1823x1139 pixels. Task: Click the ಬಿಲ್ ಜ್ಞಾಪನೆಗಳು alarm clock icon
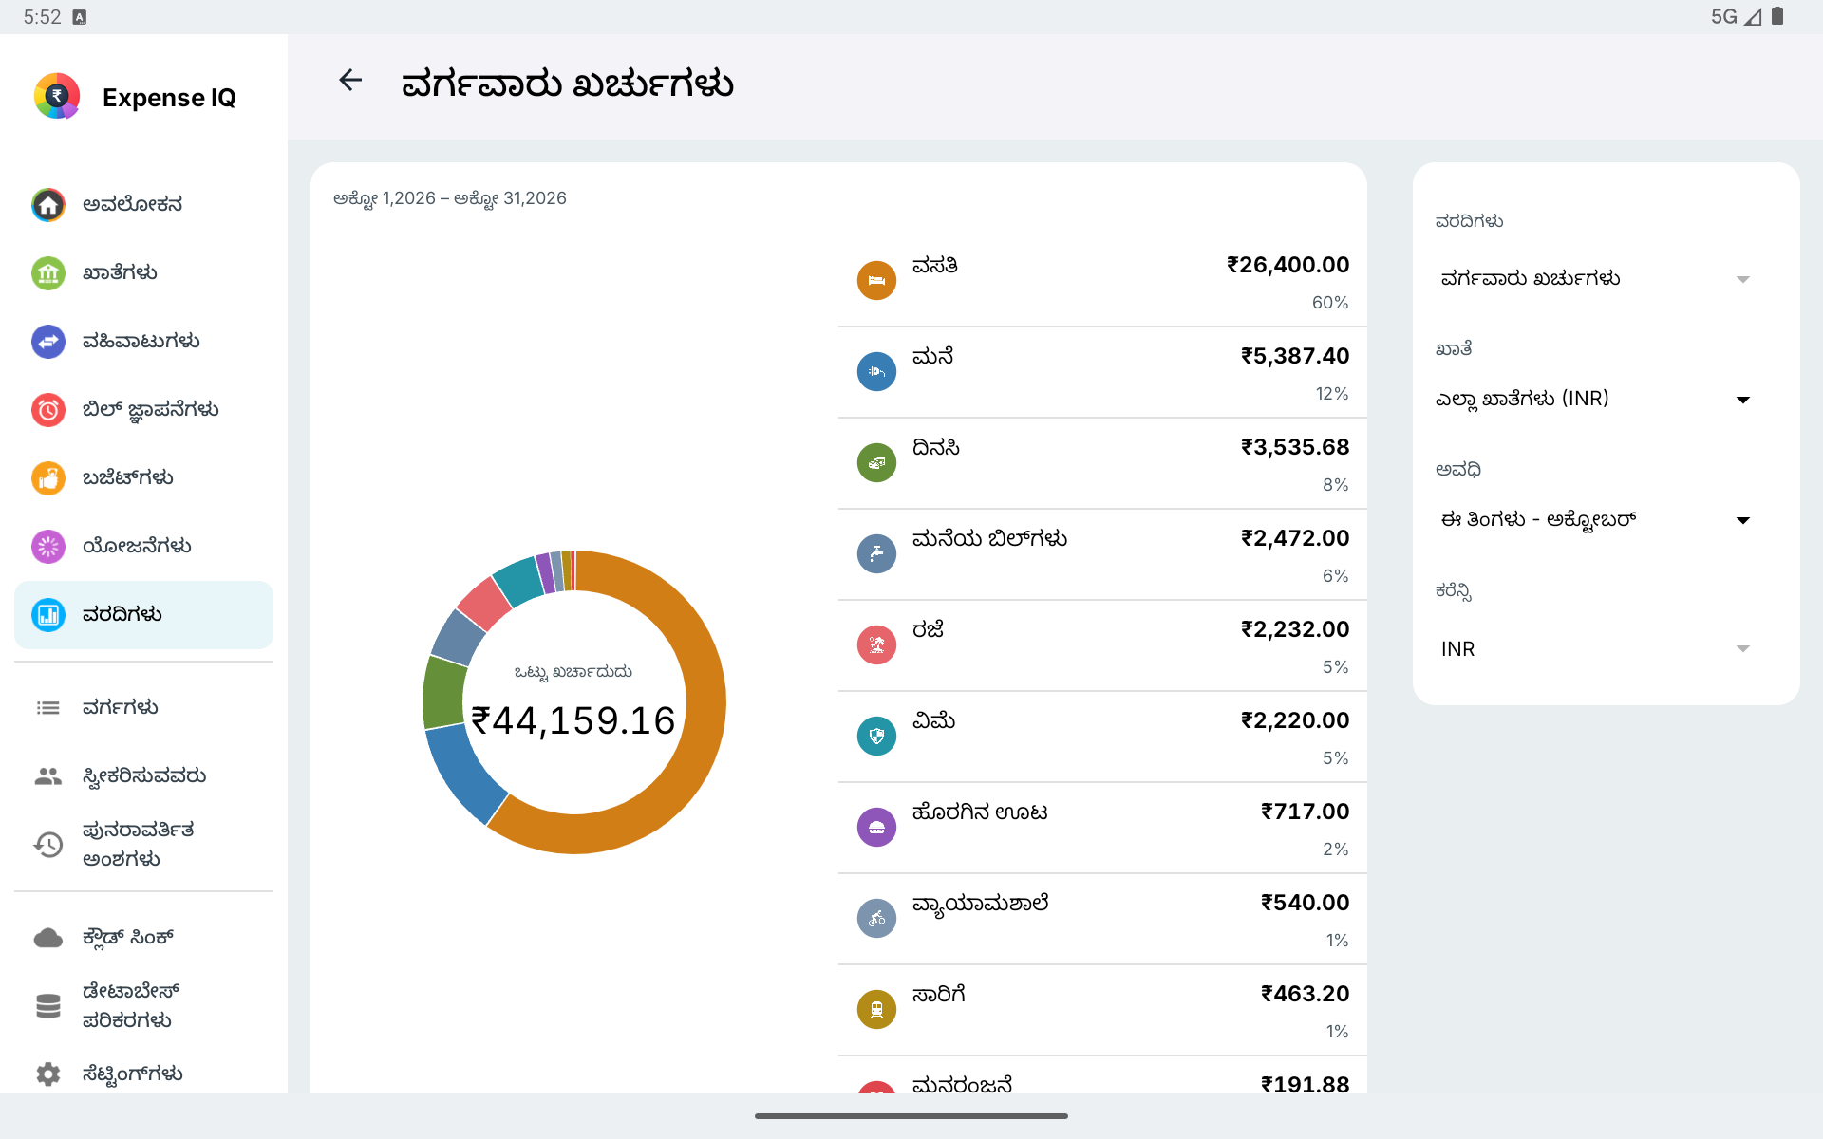coord(48,410)
